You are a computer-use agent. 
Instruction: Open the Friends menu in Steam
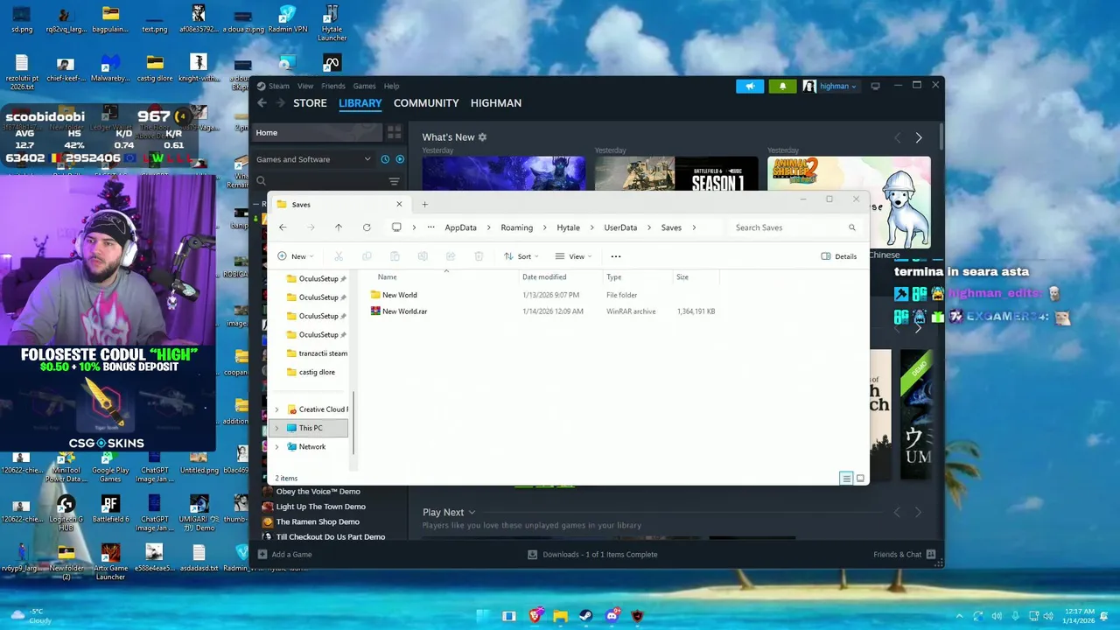click(x=333, y=86)
